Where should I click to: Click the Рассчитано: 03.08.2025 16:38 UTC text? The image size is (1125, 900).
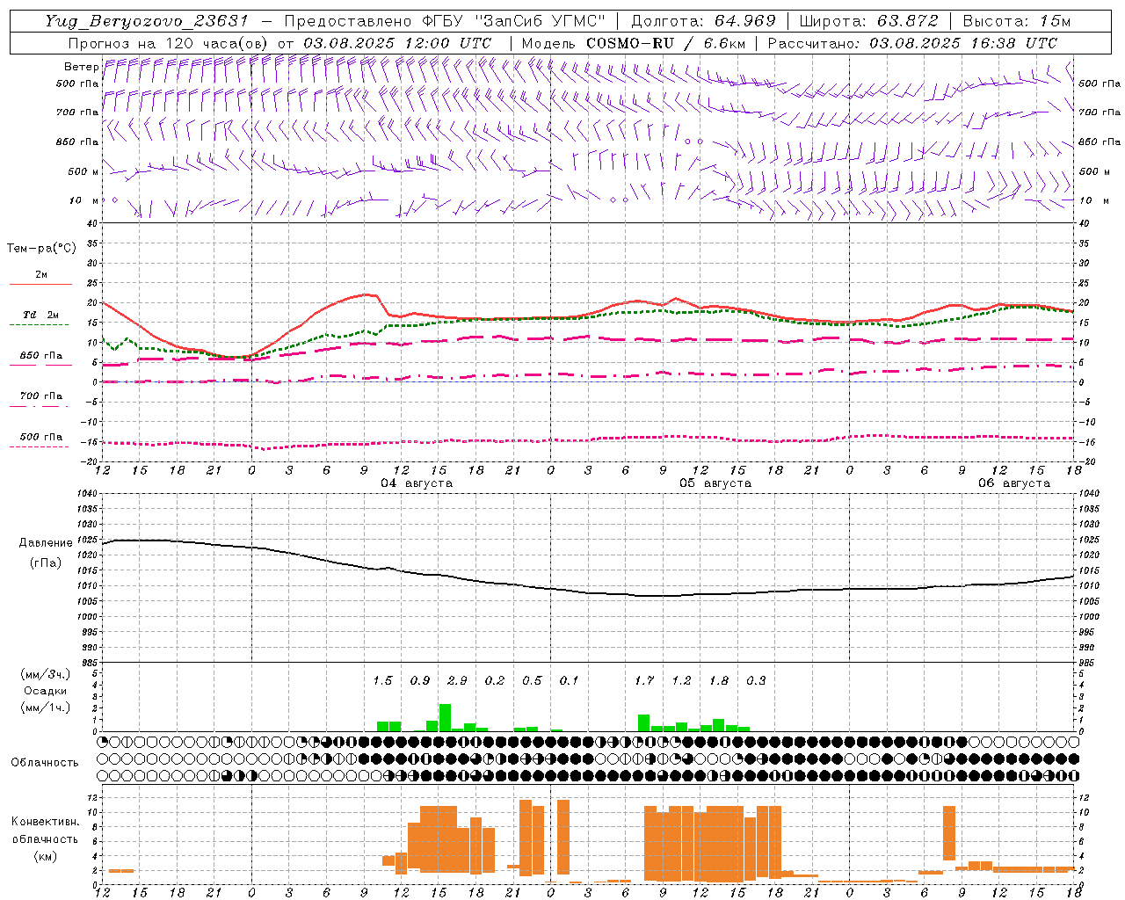pyautogui.click(x=912, y=43)
